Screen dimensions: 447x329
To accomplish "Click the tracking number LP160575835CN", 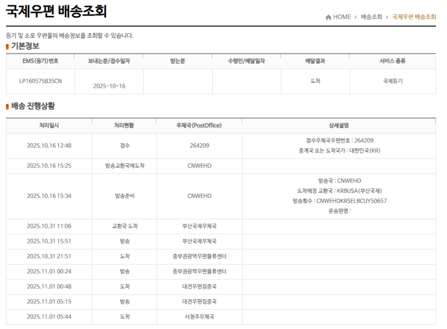I will tap(41, 80).
